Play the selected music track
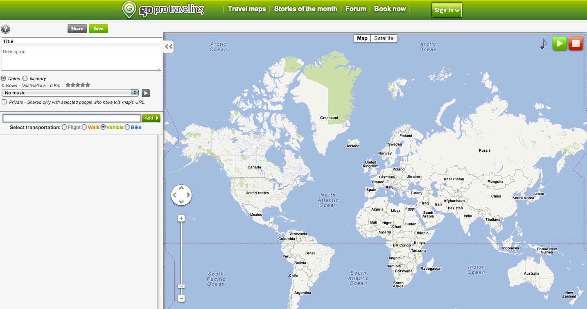The height and width of the screenshot is (309, 587). point(146,93)
